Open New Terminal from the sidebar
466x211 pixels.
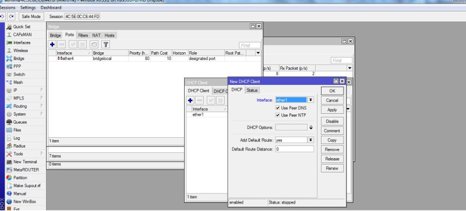[x=25, y=162]
